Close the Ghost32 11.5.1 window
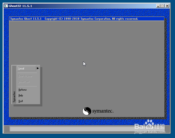 (167, 6)
